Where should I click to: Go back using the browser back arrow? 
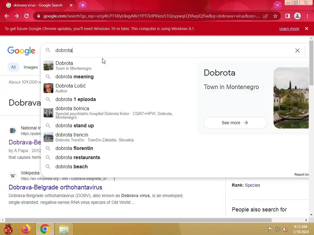pos(7,16)
